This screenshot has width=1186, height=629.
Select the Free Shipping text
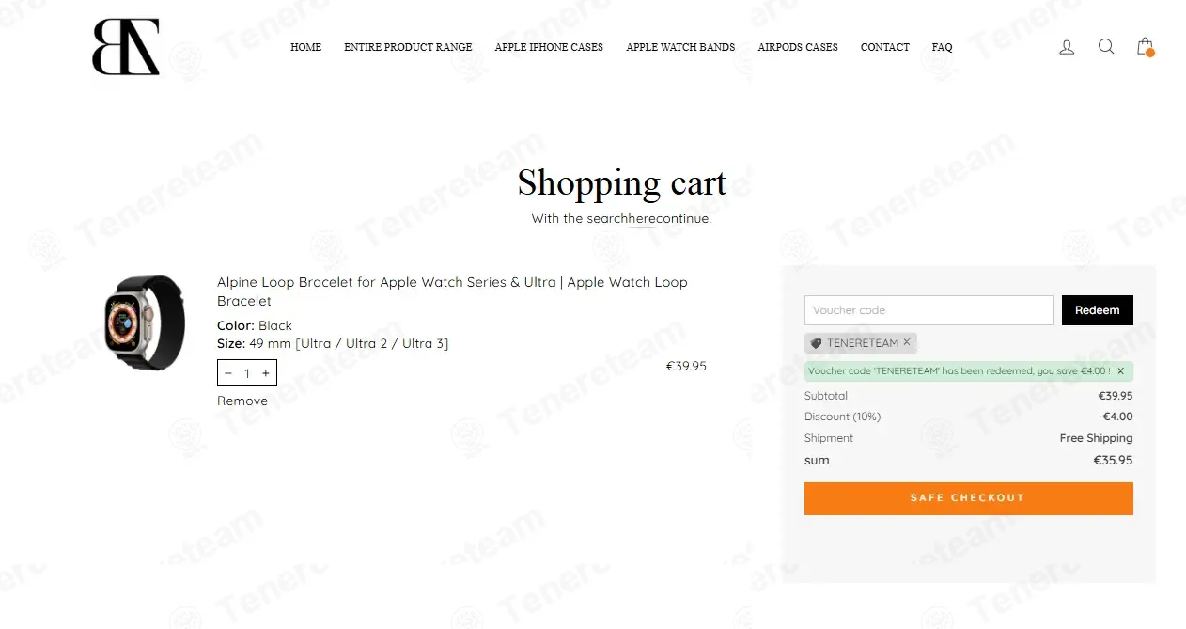click(1096, 438)
